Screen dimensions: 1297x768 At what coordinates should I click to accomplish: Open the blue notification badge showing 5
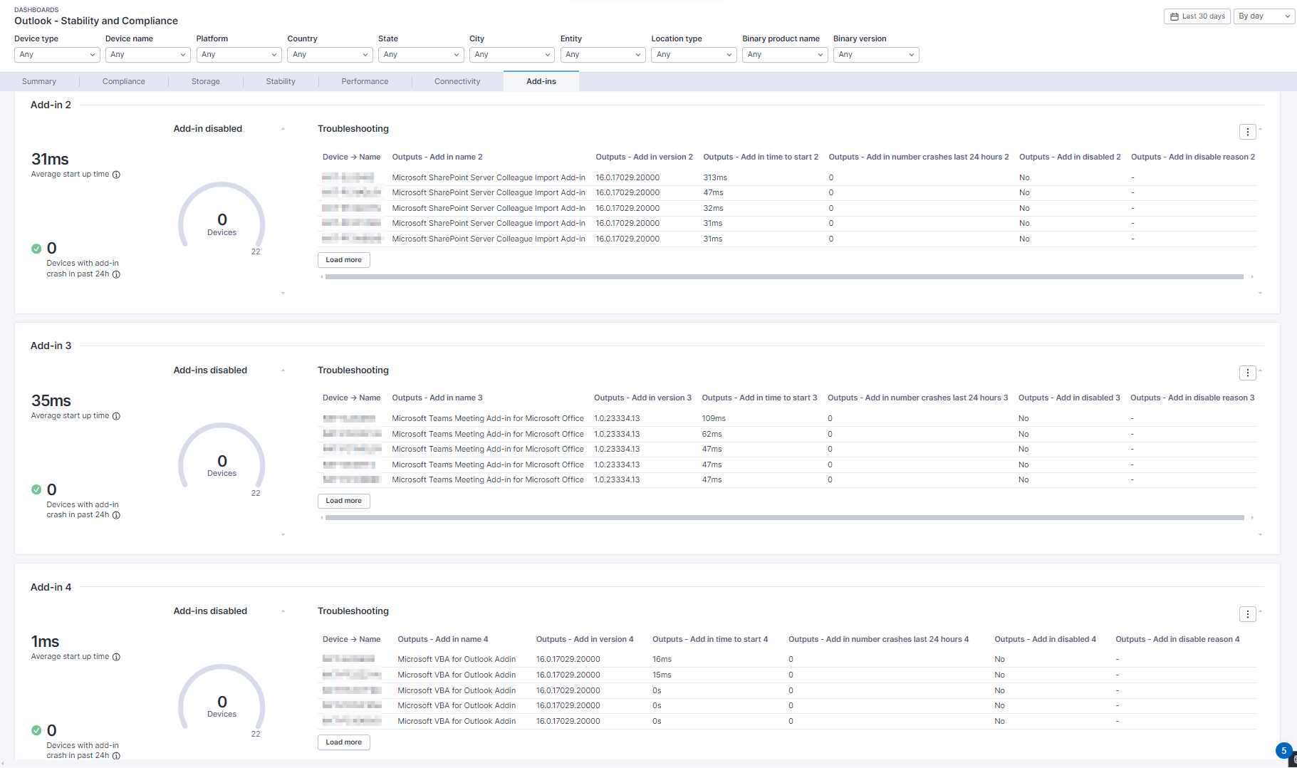point(1283,750)
